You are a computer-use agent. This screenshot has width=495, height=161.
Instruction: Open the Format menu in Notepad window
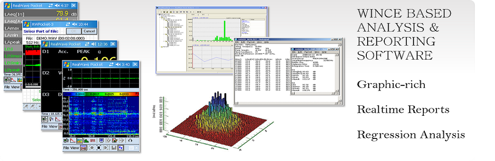tap(251, 42)
